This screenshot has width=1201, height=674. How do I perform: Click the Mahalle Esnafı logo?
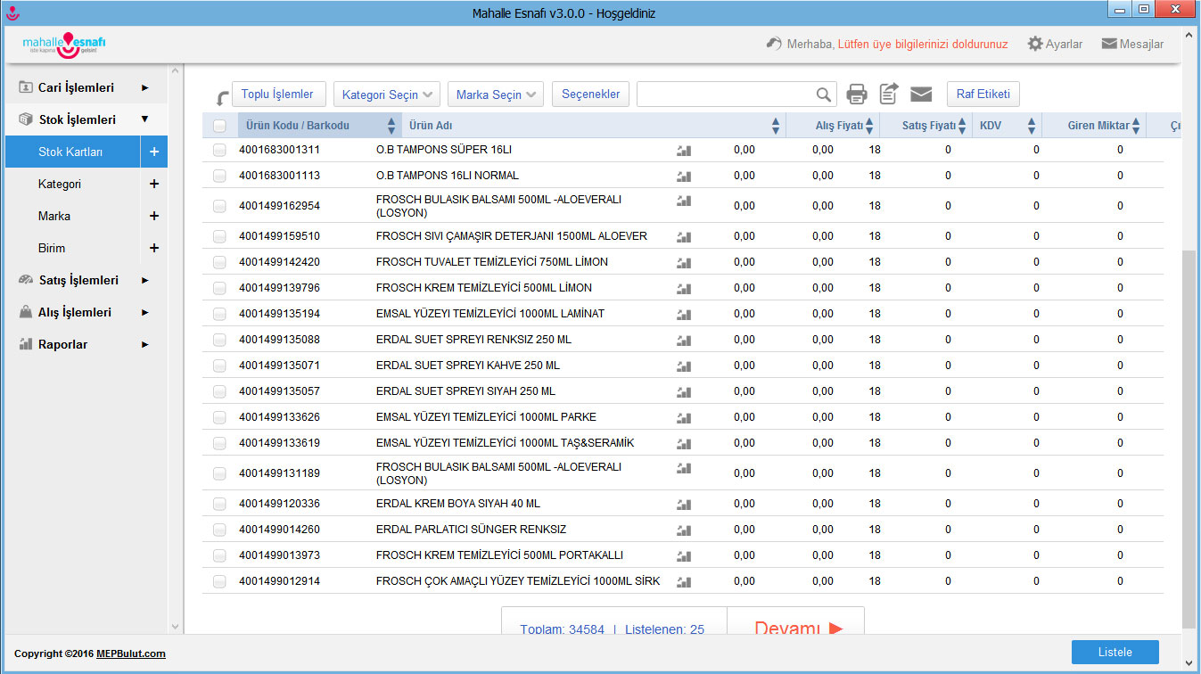tap(64, 45)
